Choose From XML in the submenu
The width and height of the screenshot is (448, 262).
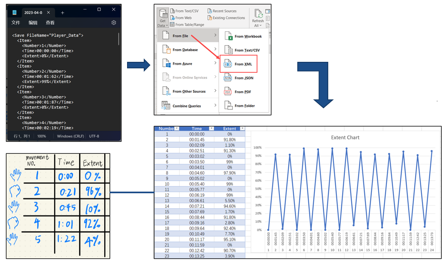pyautogui.click(x=239, y=64)
